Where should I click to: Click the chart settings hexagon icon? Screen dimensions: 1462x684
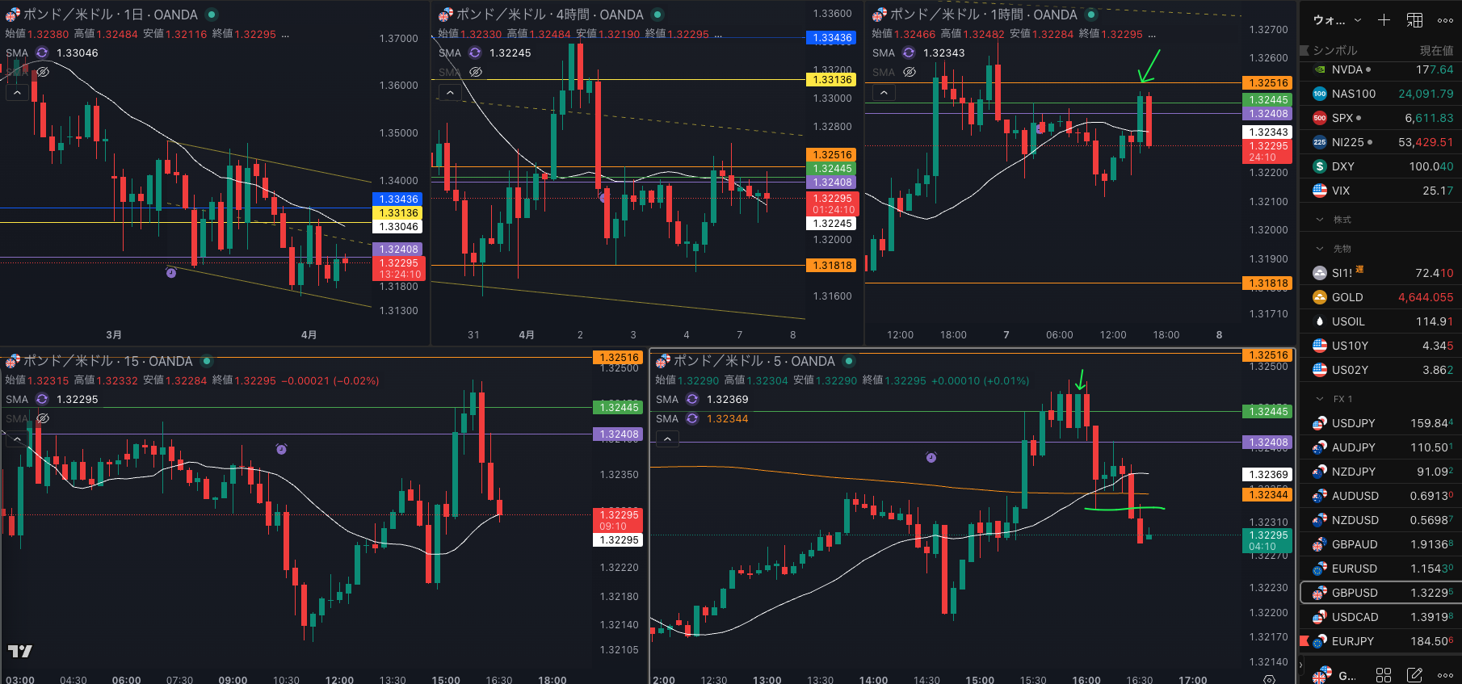pos(1269,679)
